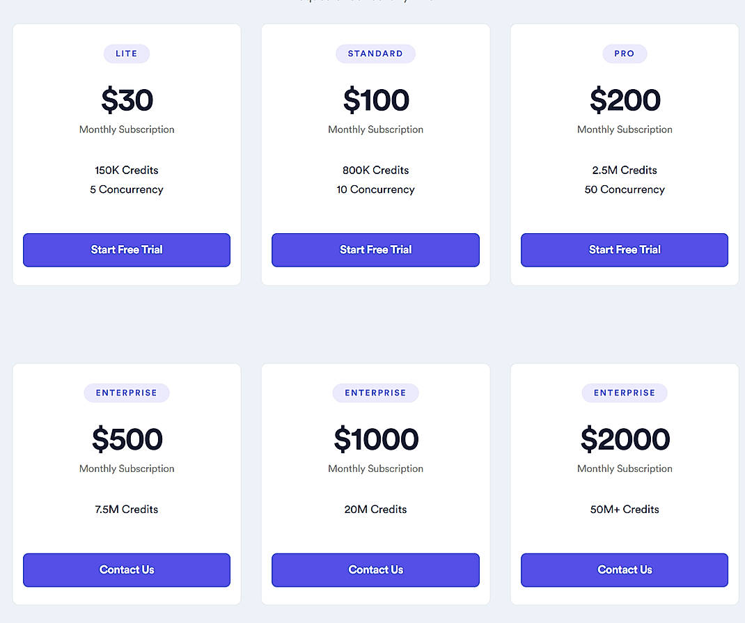745x623 pixels.
Task: Start Free Trial on the Standard plan
Action: coord(375,250)
